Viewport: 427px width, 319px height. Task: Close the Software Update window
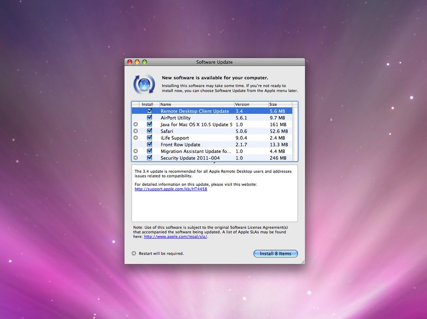click(130, 62)
